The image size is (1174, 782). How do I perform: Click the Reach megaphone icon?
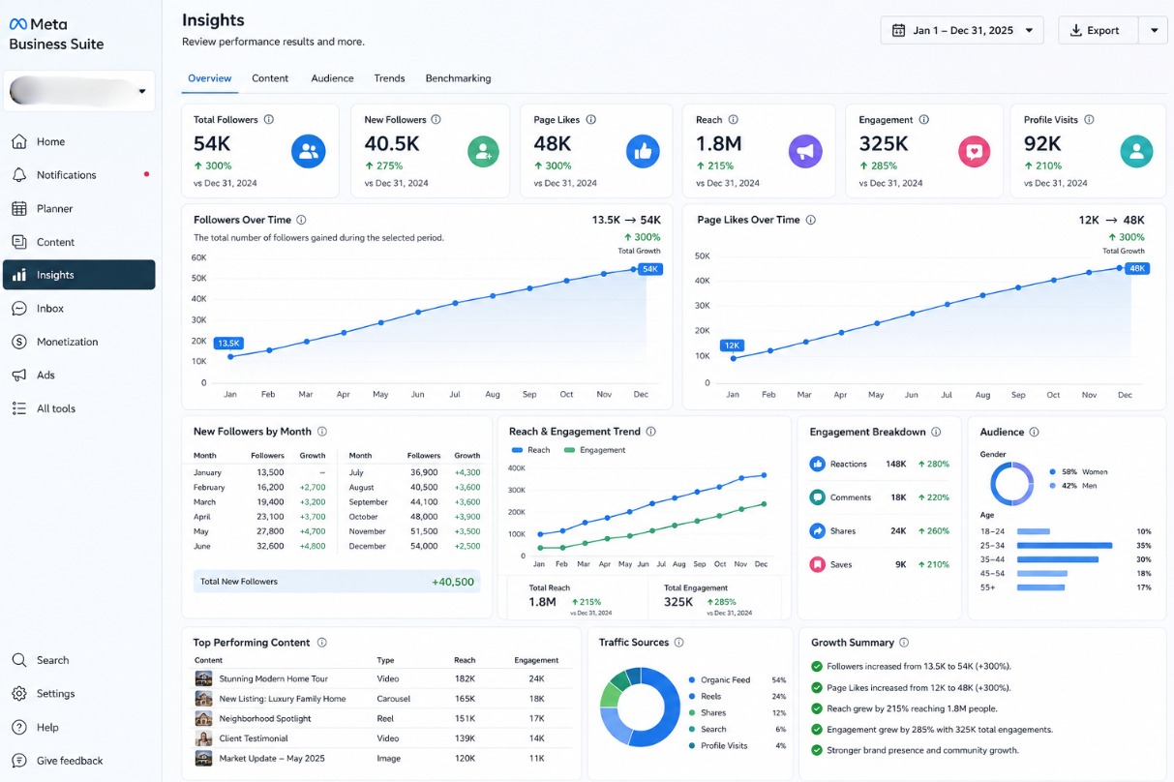(x=805, y=151)
